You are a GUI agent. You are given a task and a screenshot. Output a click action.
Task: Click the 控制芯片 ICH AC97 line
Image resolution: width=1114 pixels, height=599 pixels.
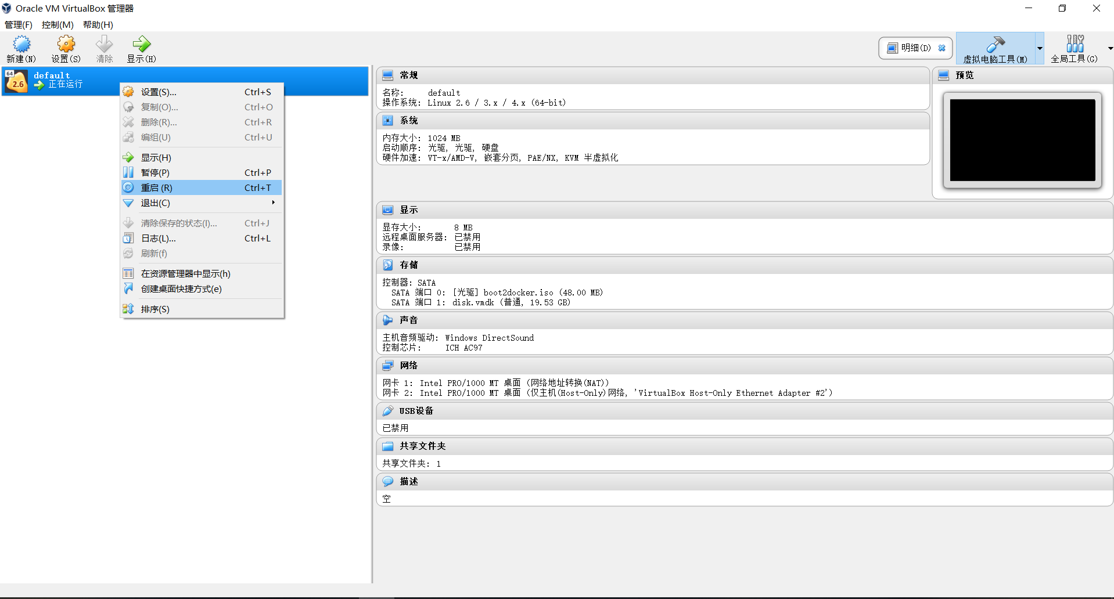tap(432, 348)
